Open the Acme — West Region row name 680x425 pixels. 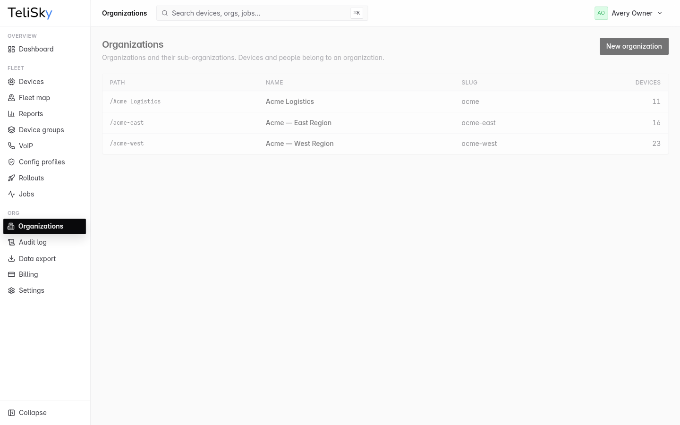[x=300, y=144]
